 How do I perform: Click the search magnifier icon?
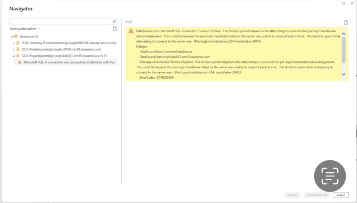click(115, 21)
